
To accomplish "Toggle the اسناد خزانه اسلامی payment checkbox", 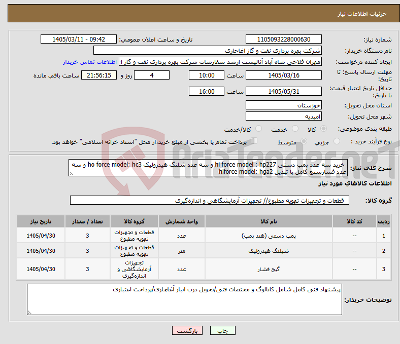I will (x=254, y=141).
